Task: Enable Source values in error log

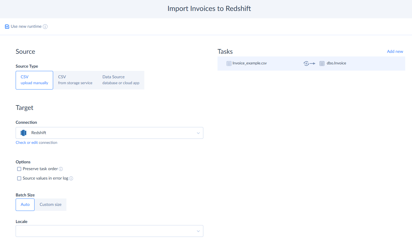Action: pyautogui.click(x=19, y=178)
